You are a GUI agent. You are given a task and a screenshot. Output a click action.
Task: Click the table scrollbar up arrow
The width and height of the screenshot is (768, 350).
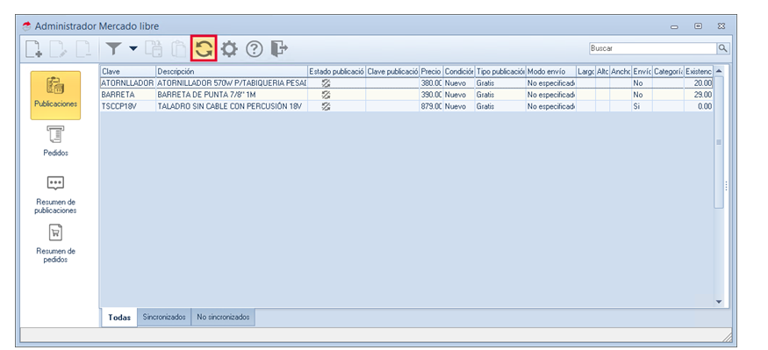(719, 71)
